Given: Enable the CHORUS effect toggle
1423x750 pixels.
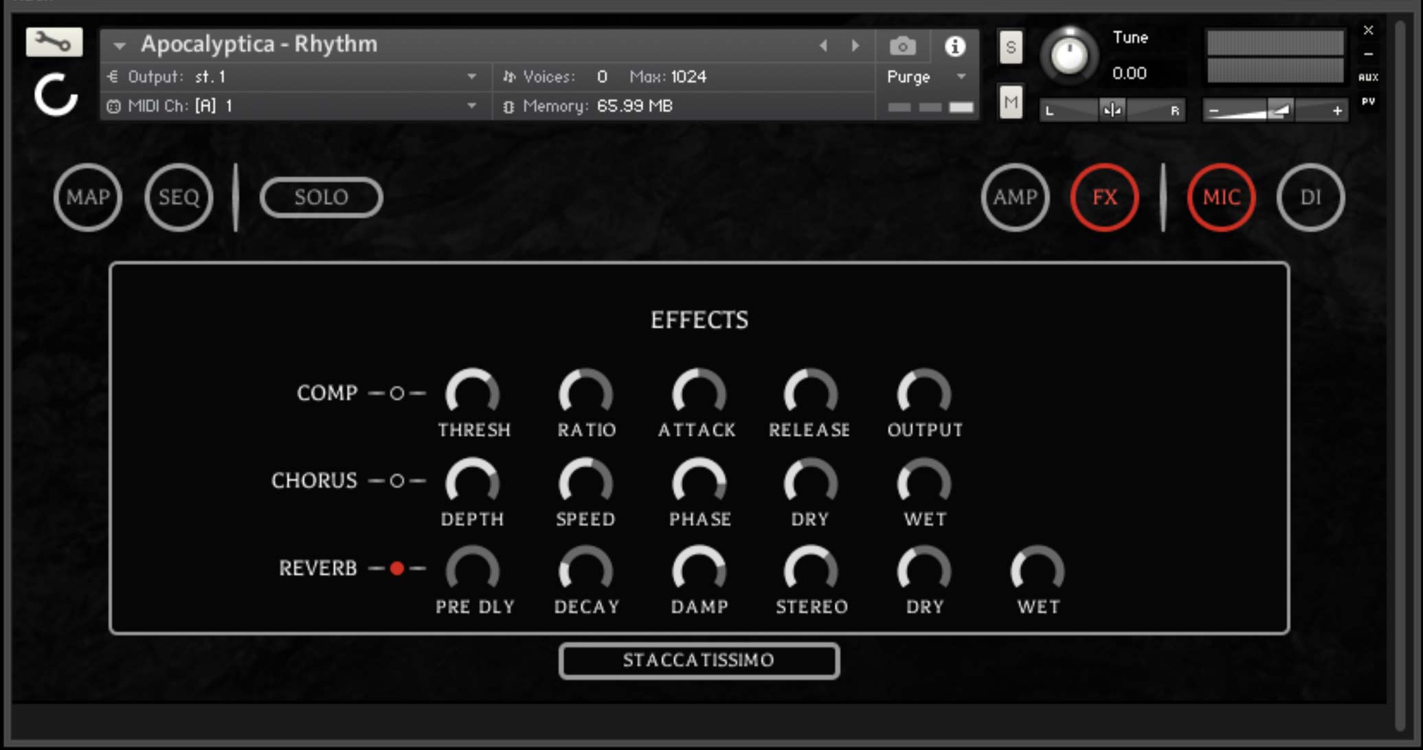Looking at the screenshot, I should tap(396, 481).
